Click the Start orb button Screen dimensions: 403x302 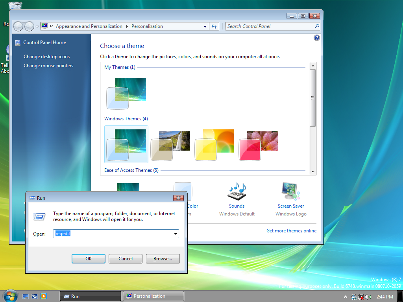pos(11,296)
